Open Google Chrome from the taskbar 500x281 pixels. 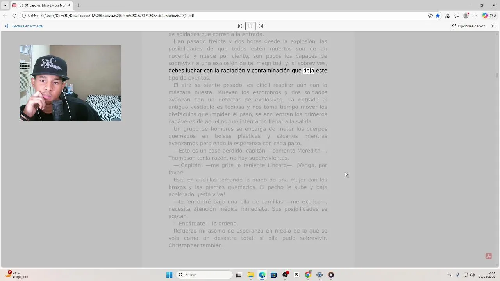click(308, 275)
